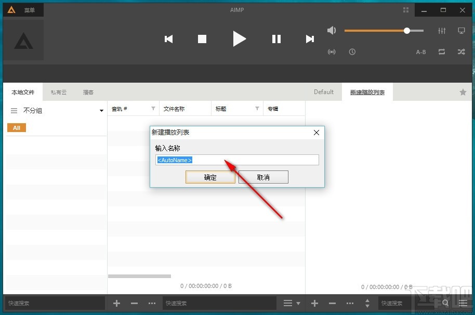Click the bookmark star icon
The width and height of the screenshot is (475, 315).
(463, 91)
